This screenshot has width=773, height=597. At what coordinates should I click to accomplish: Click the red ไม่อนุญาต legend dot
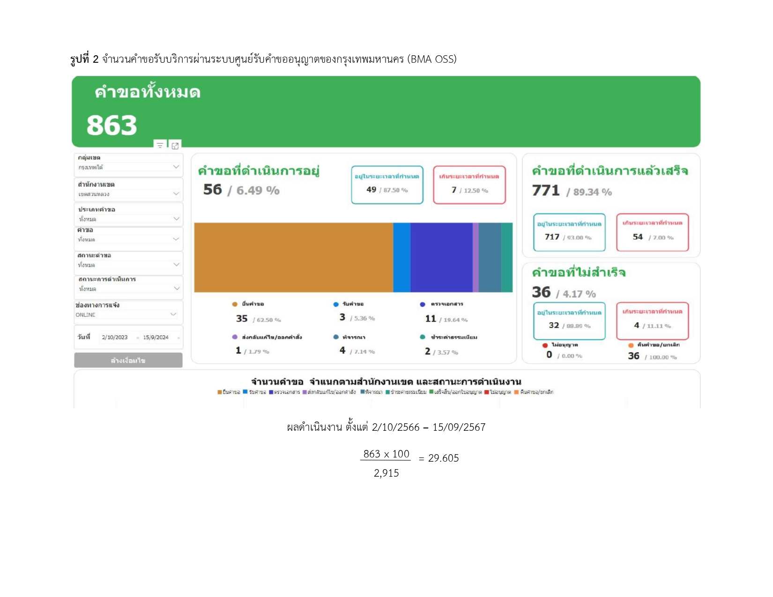pos(545,345)
